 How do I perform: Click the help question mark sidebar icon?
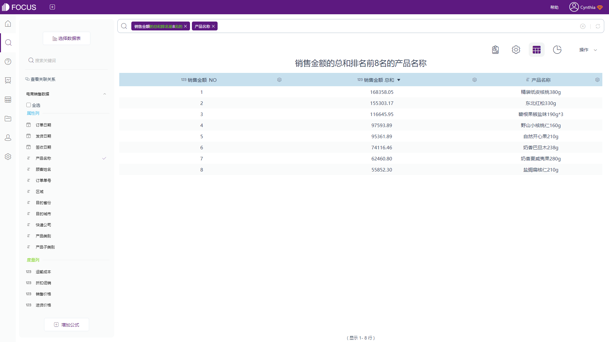click(8, 61)
